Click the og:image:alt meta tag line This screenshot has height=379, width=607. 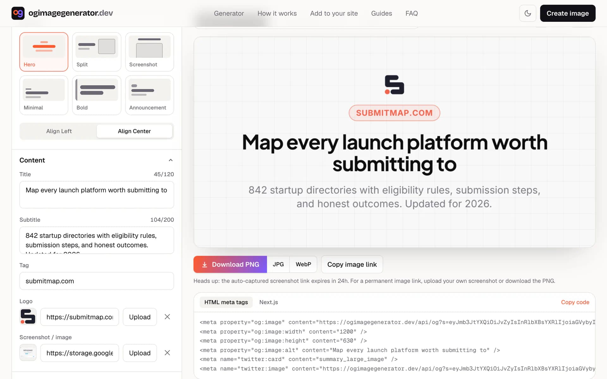(x=350, y=350)
